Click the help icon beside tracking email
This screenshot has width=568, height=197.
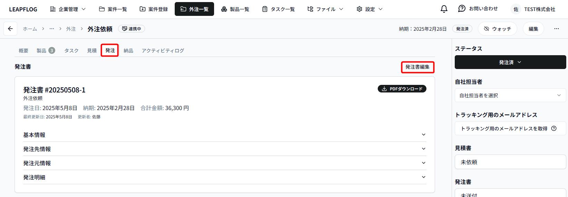coord(554,128)
